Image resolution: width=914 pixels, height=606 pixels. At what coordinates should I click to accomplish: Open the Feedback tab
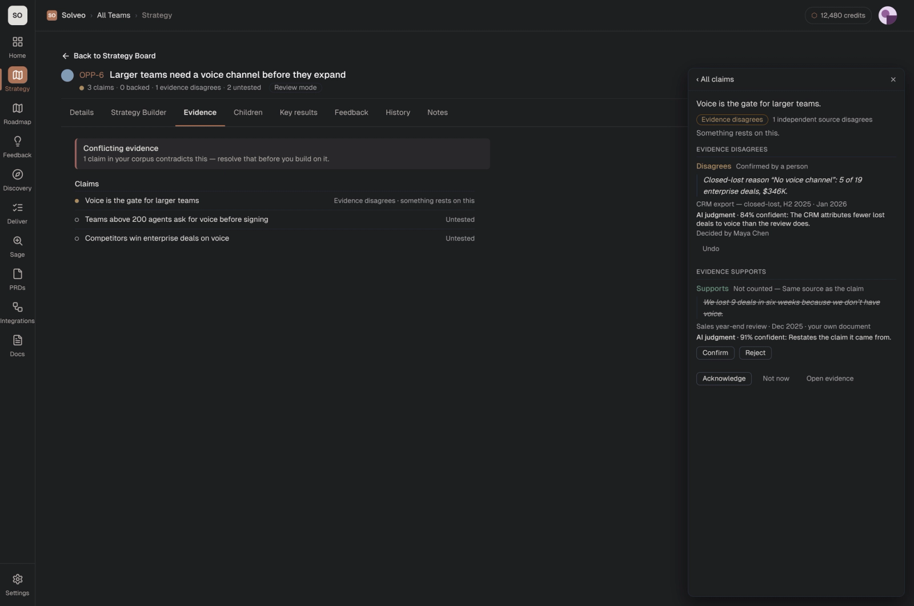(351, 113)
